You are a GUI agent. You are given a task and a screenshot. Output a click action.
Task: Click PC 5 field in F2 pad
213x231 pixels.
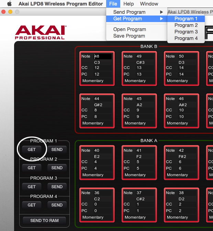point(145,168)
